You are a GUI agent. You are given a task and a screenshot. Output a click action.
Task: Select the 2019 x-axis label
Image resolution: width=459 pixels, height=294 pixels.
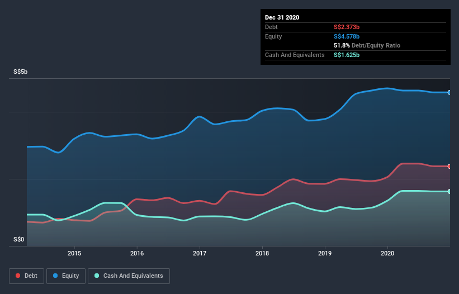(325, 253)
